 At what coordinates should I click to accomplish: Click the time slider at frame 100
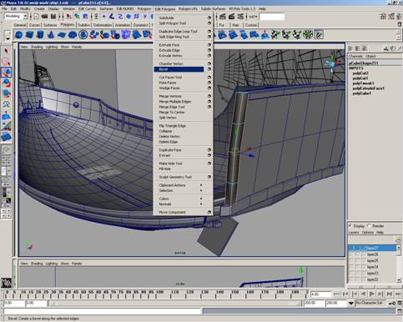pyautogui.click(x=159, y=294)
